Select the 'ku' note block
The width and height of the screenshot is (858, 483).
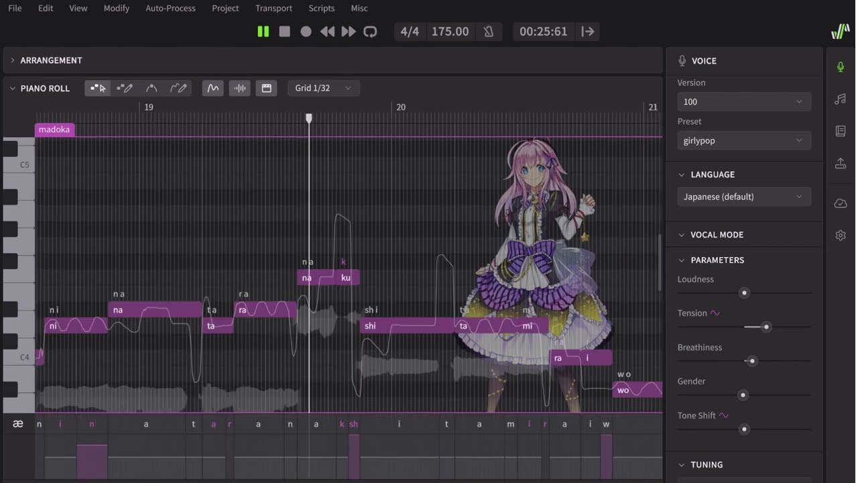point(347,278)
